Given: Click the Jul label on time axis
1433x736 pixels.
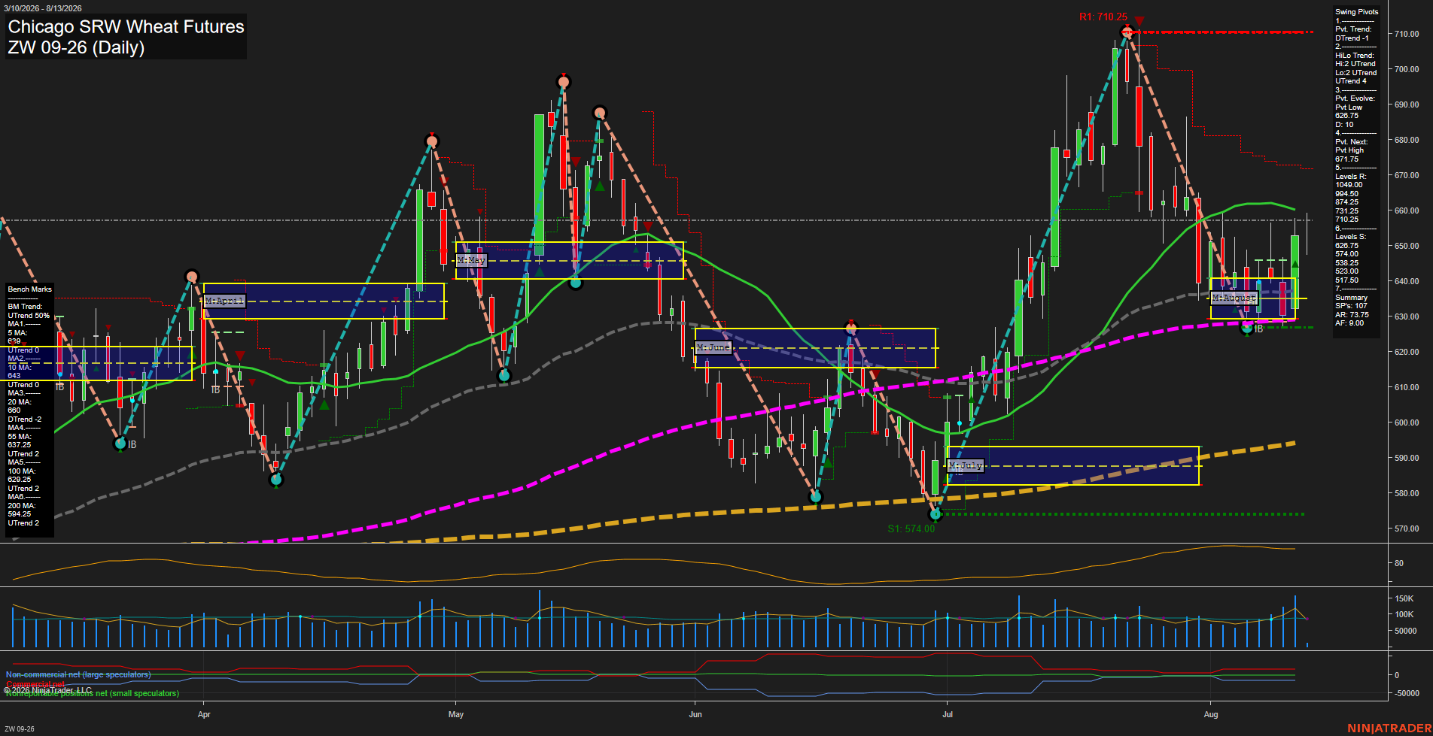Looking at the screenshot, I should coord(948,714).
